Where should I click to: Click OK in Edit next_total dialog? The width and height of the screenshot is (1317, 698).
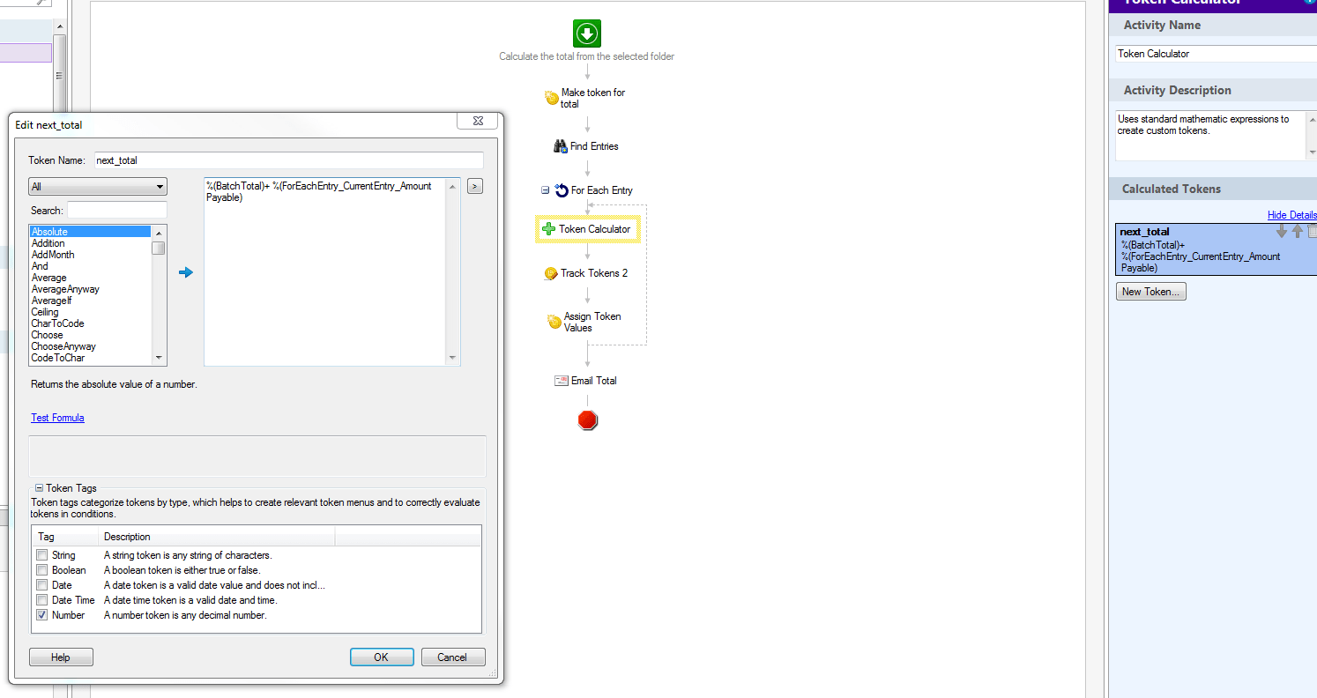pos(381,657)
